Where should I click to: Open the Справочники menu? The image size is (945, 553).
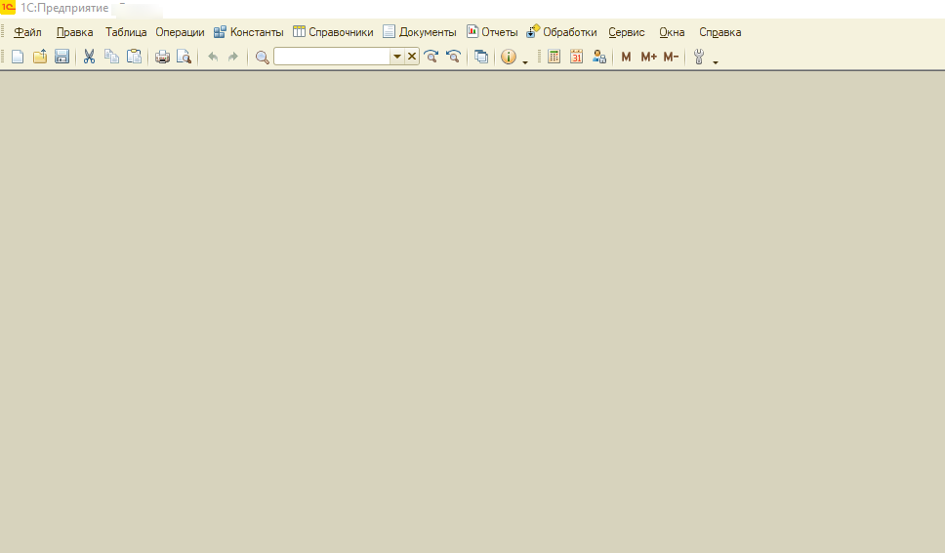(x=333, y=32)
